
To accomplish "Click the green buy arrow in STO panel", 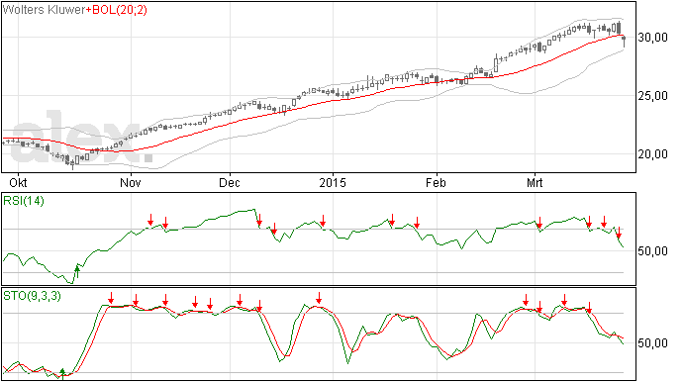I will pyautogui.click(x=62, y=373).
